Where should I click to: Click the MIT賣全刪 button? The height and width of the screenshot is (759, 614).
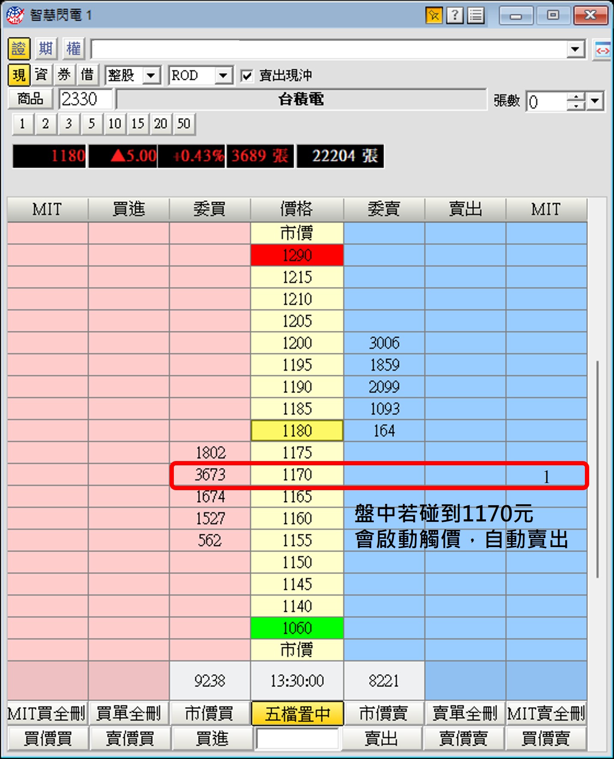point(546,714)
